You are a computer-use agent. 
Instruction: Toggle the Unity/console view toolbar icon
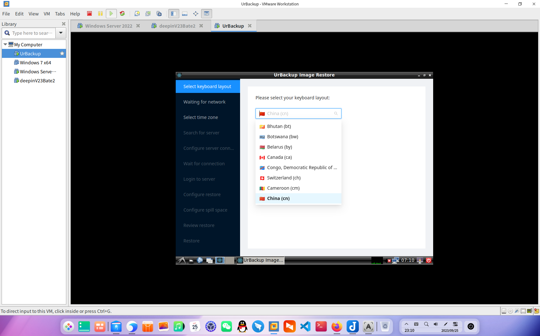pyautogui.click(x=207, y=14)
